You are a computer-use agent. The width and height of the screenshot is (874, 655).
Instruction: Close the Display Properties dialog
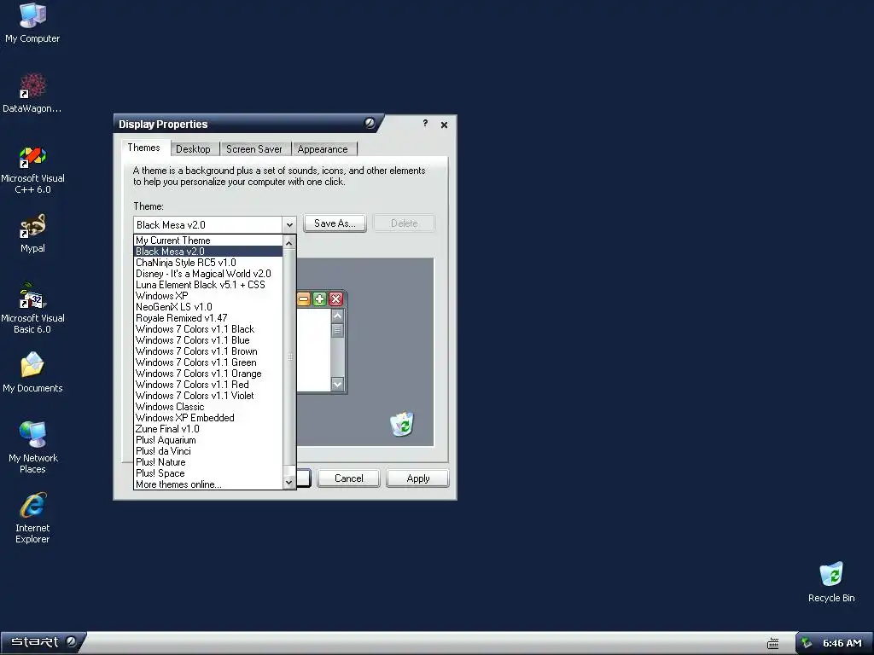pos(444,125)
